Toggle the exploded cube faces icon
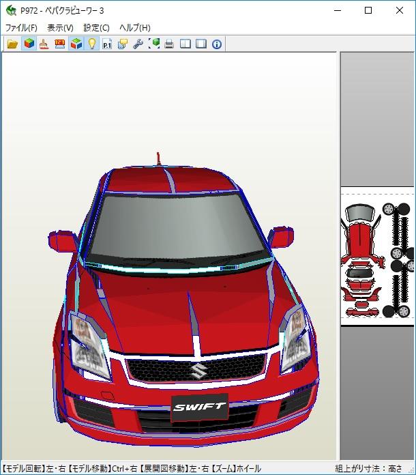The width and height of the screenshot is (416, 475). pos(76,44)
